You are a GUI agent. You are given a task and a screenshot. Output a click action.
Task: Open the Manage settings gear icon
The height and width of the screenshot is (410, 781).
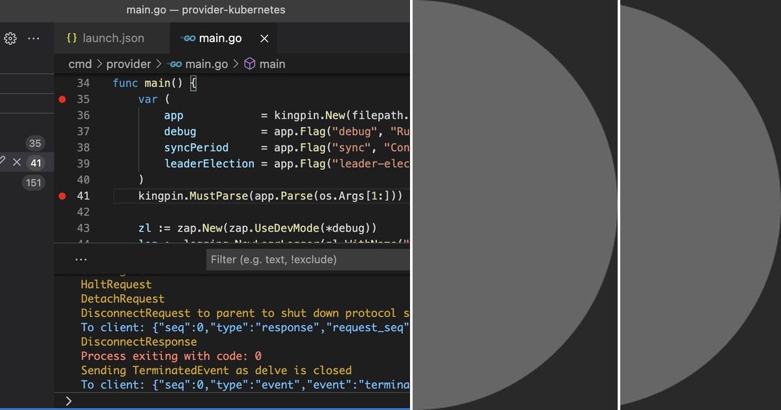[10, 38]
